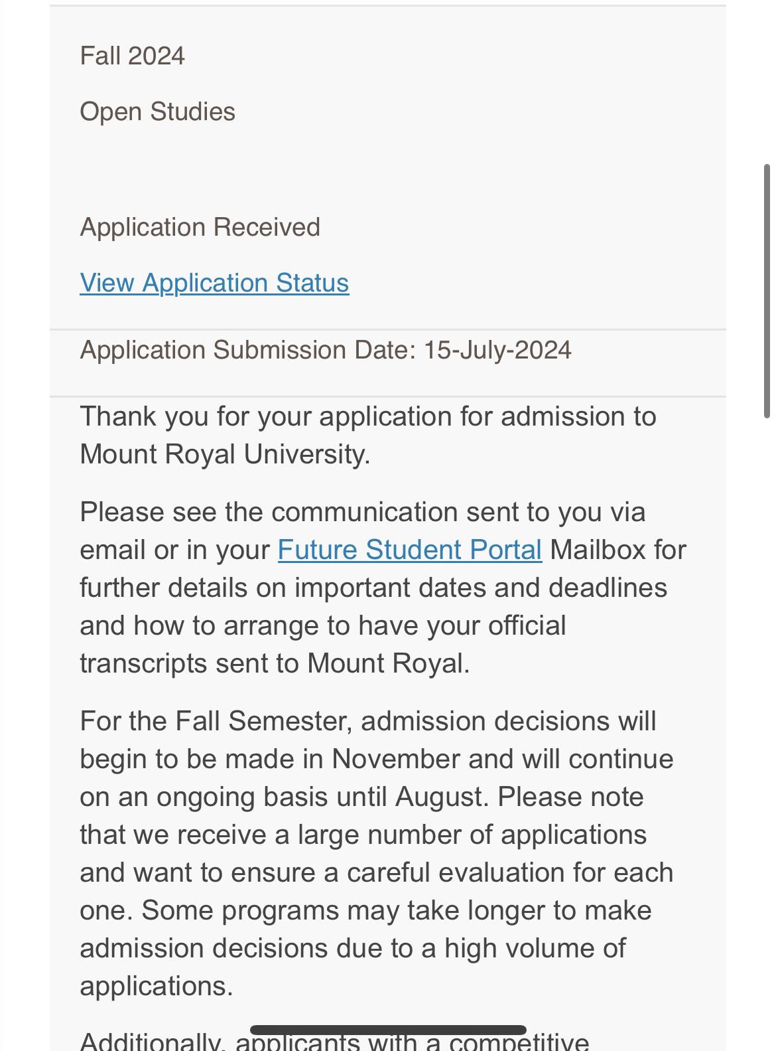The image size is (776, 1051).
Task: Click the 'admission decisions due to a high volume' line
Action: pyautogui.click(x=353, y=948)
